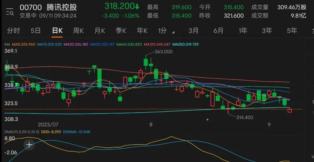Click the tall green candle at 363.000 peak
The width and height of the screenshot is (314, 162).
coord(146,62)
